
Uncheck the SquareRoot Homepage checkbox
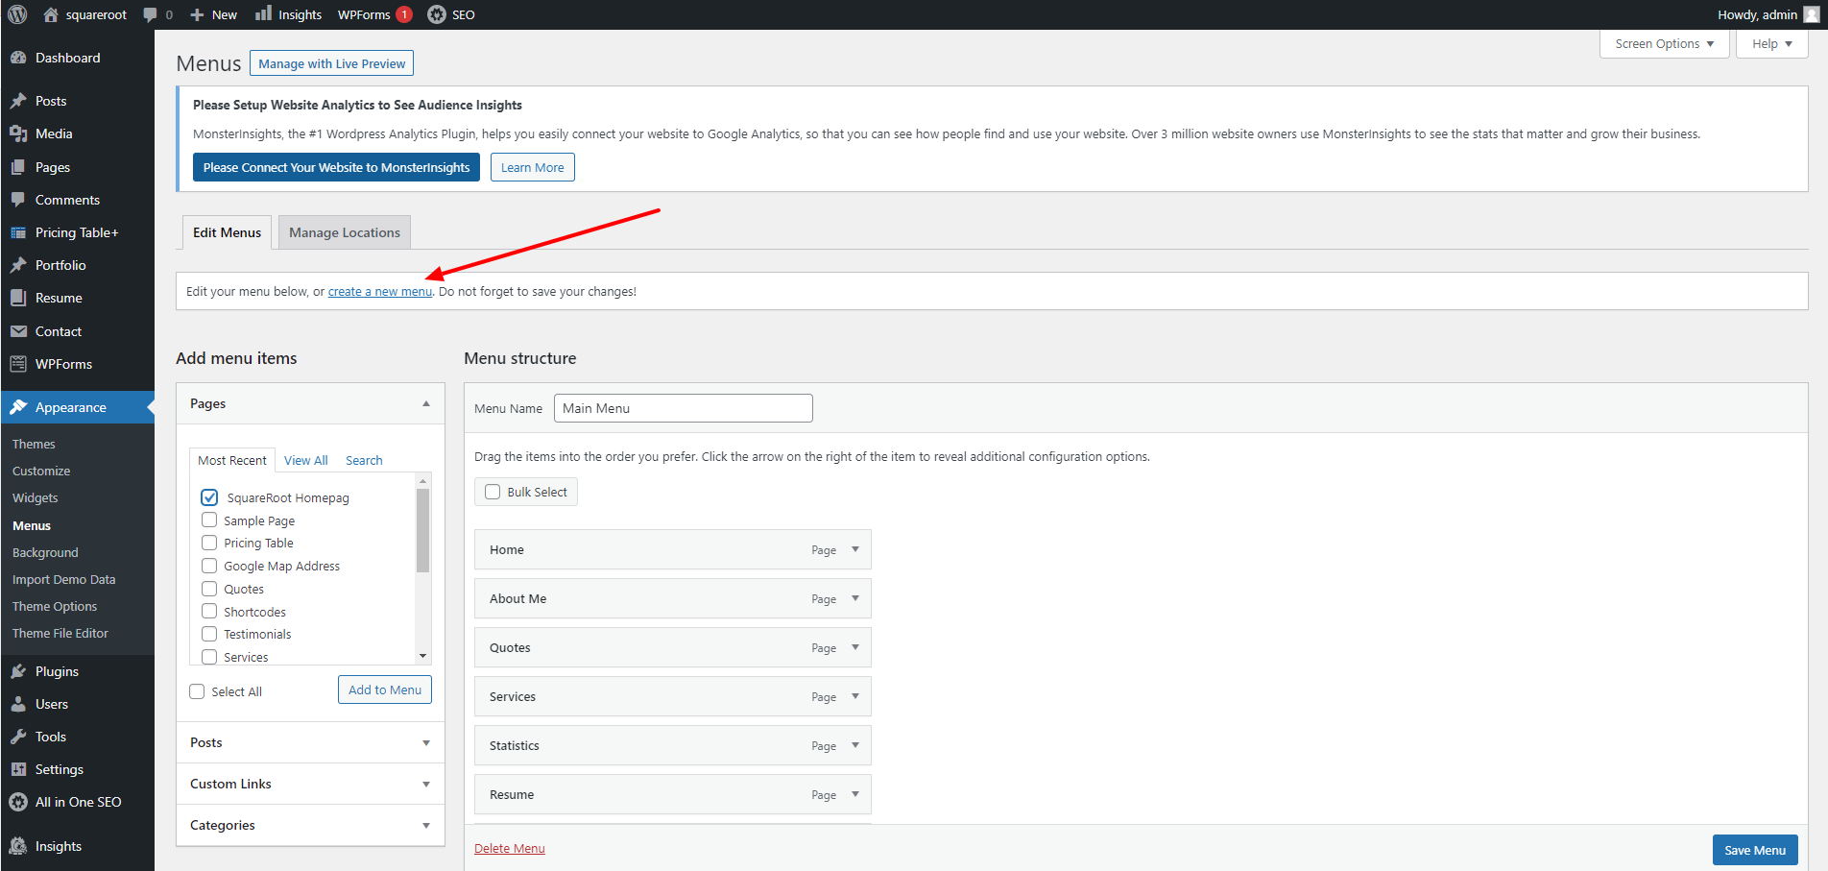(x=209, y=497)
